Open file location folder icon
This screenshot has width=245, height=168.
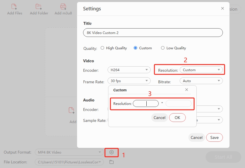coord(112,162)
